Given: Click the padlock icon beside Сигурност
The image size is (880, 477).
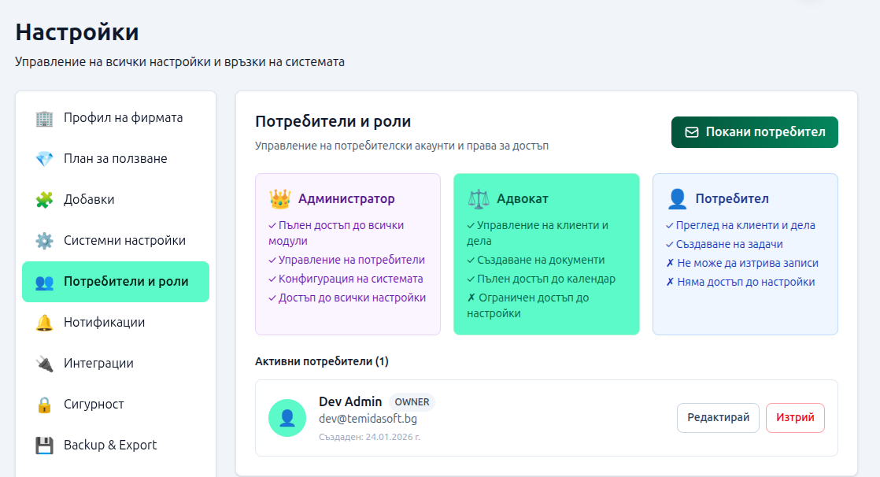Looking at the screenshot, I should [44, 405].
